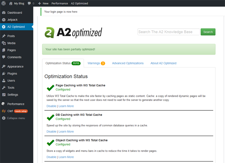Click the WordPress logo in admin bar

4,3
